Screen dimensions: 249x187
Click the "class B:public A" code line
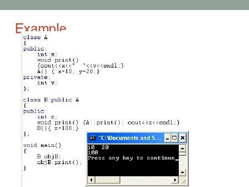(51, 100)
